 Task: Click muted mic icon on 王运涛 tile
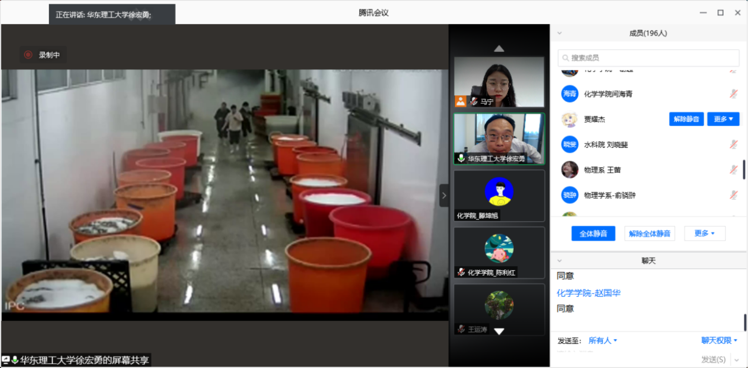pyautogui.click(x=461, y=329)
